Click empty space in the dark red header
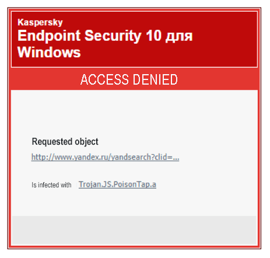The height and width of the screenshot is (258, 270). (x=223, y=39)
